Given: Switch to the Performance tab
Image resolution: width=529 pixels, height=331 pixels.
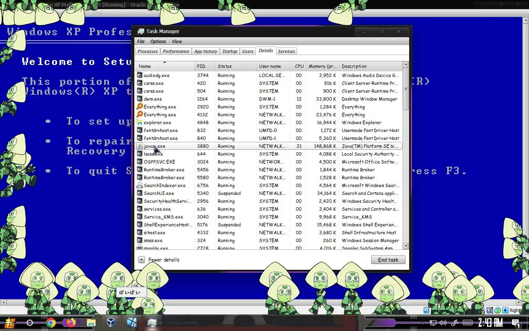Looking at the screenshot, I should click(176, 51).
